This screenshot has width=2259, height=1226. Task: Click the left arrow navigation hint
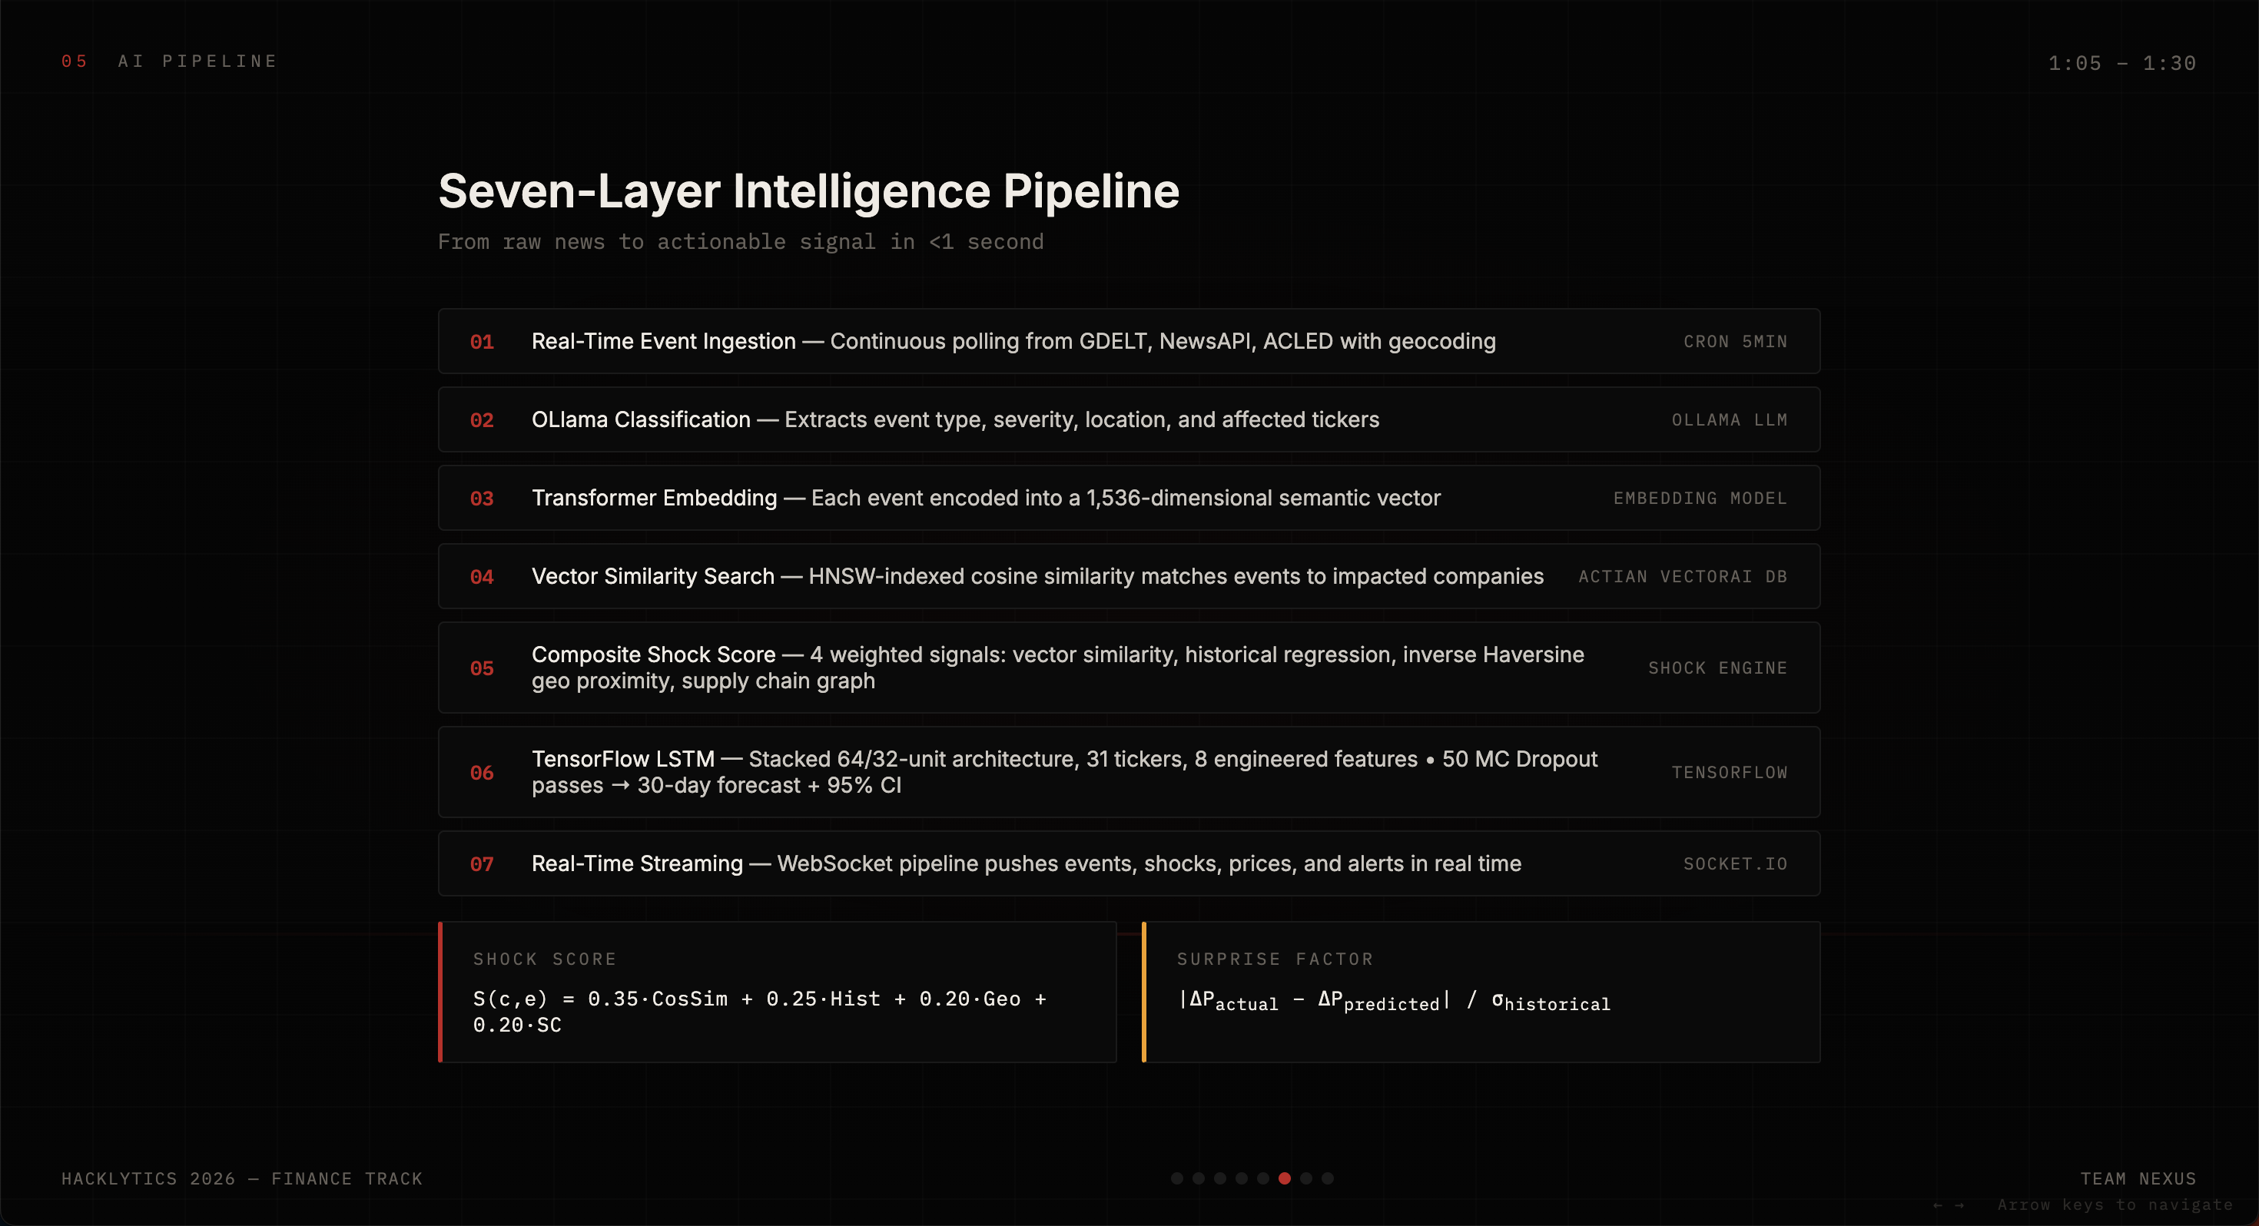point(1938,1205)
